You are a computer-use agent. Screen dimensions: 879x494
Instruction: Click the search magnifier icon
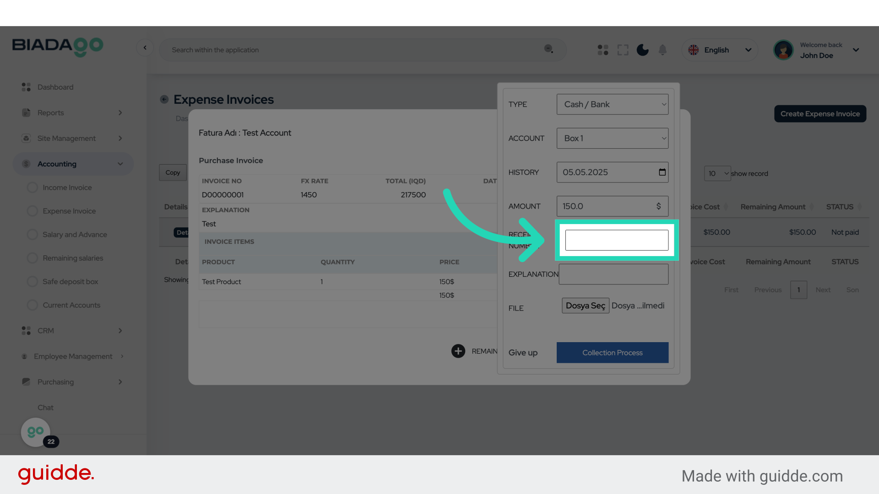[548, 49]
